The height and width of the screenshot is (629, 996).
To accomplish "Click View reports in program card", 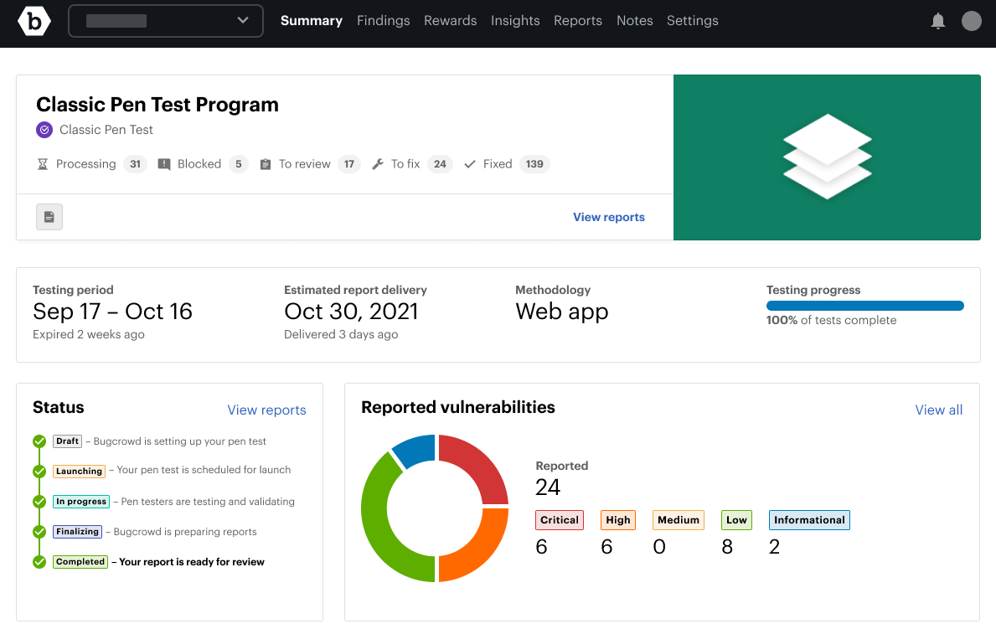I will pos(608,217).
